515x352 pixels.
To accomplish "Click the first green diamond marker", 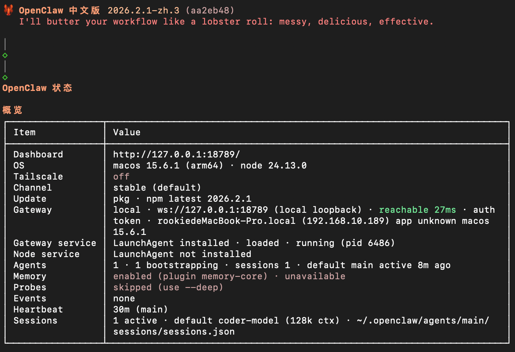I will (x=5, y=55).
